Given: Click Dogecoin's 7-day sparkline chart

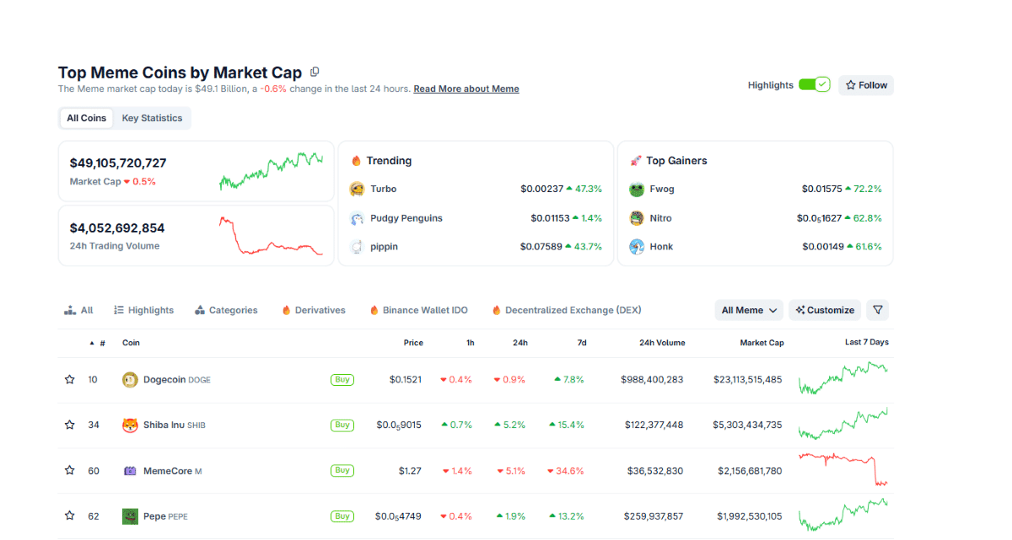Looking at the screenshot, I should [843, 379].
